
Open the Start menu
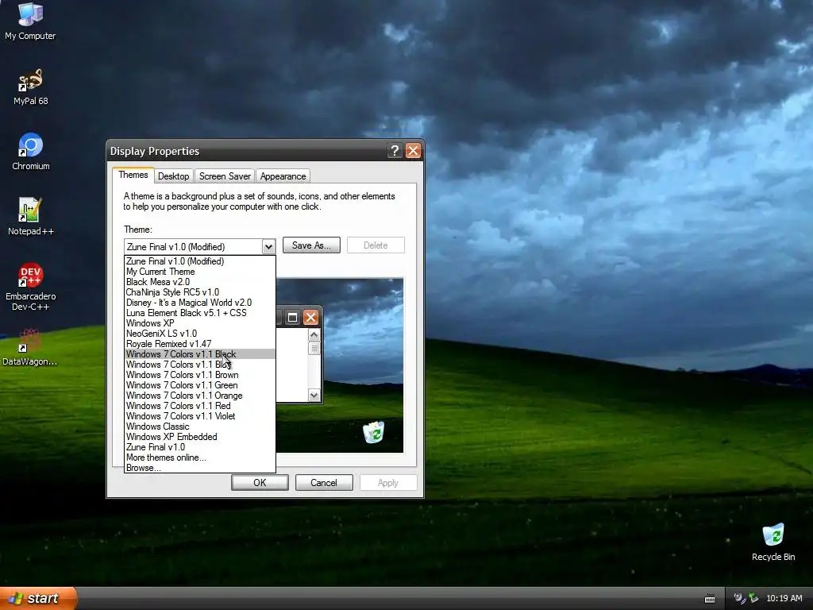coord(38,598)
